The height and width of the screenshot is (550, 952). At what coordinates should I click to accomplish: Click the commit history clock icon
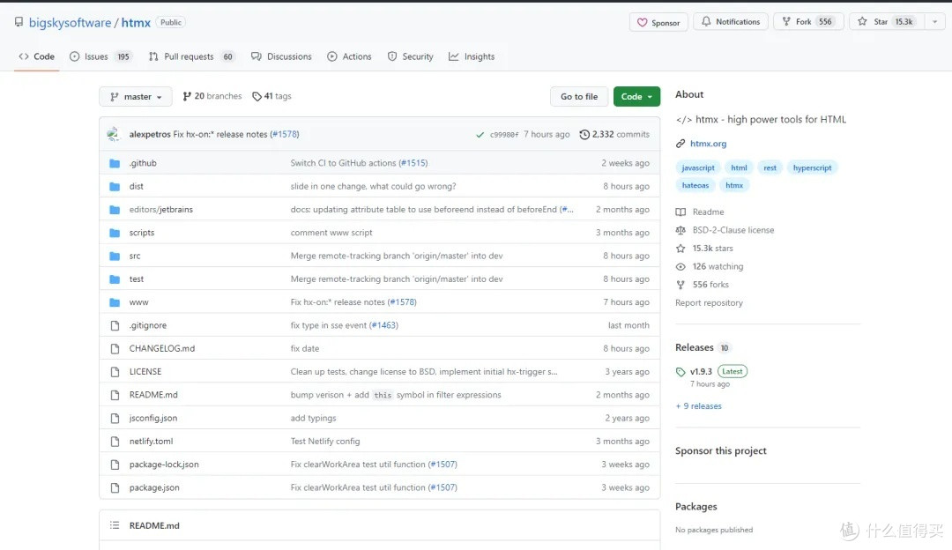584,135
